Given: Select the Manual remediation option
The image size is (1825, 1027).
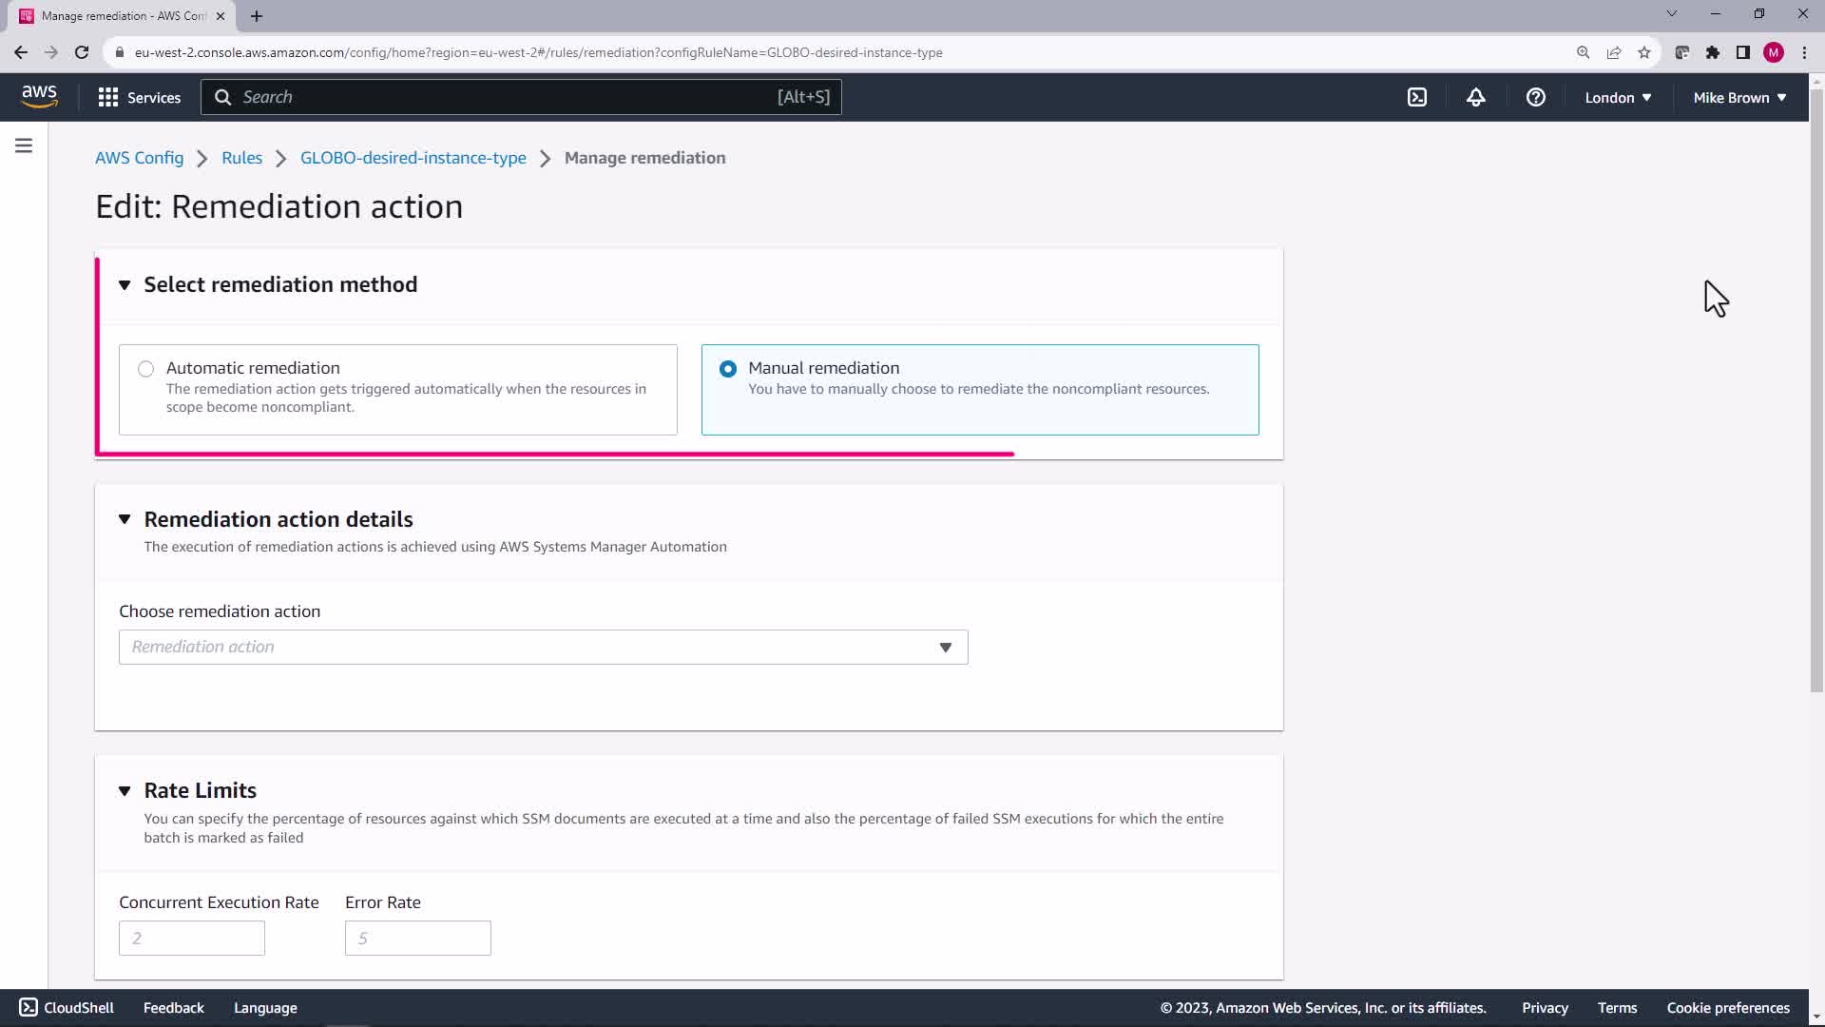Looking at the screenshot, I should coord(728,369).
